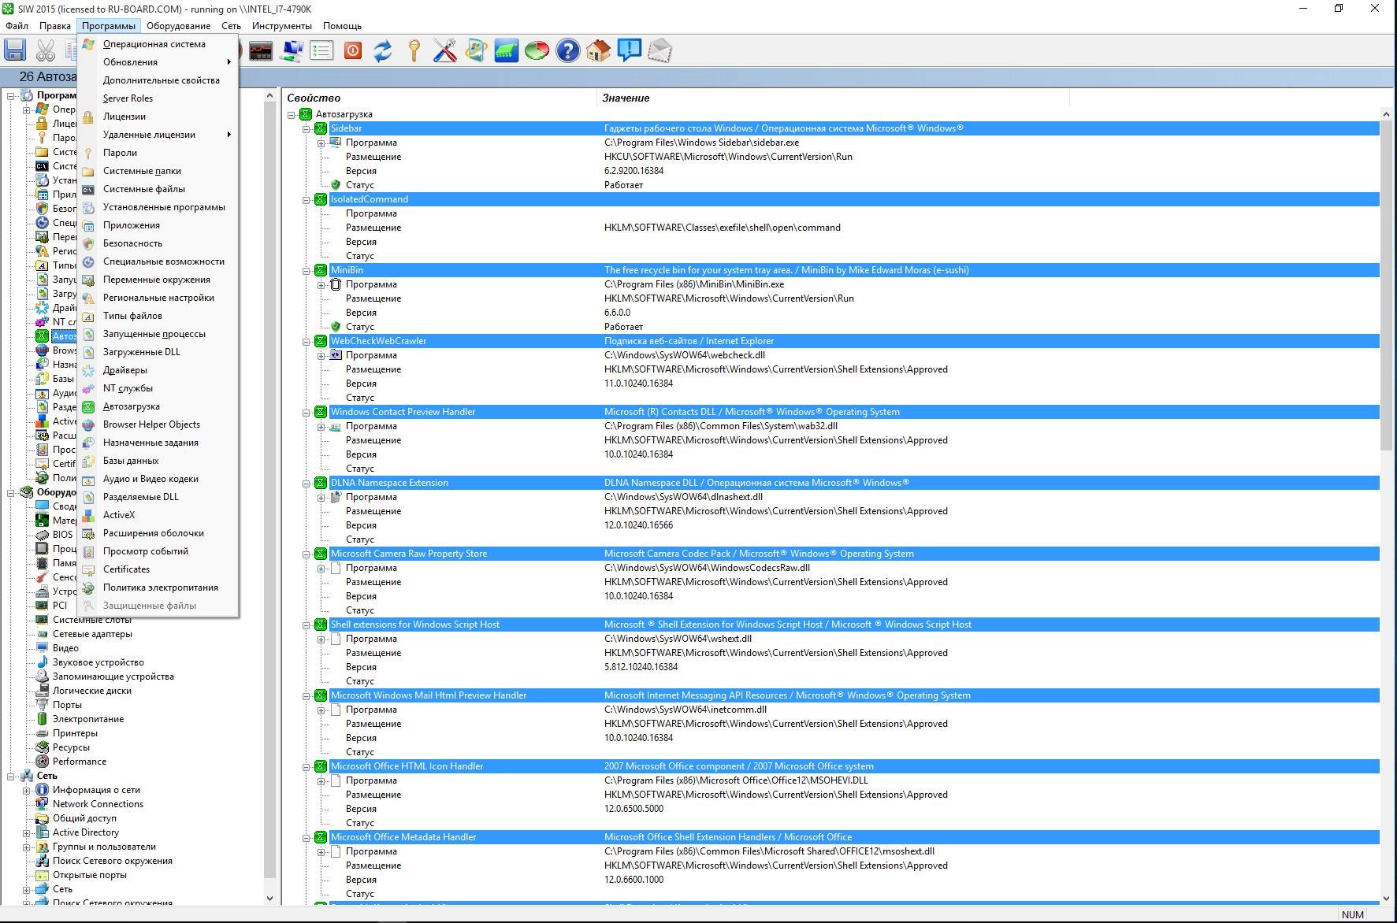Collapse the WebCheckWebCrawler entry
The height and width of the screenshot is (923, 1397).
[307, 342]
